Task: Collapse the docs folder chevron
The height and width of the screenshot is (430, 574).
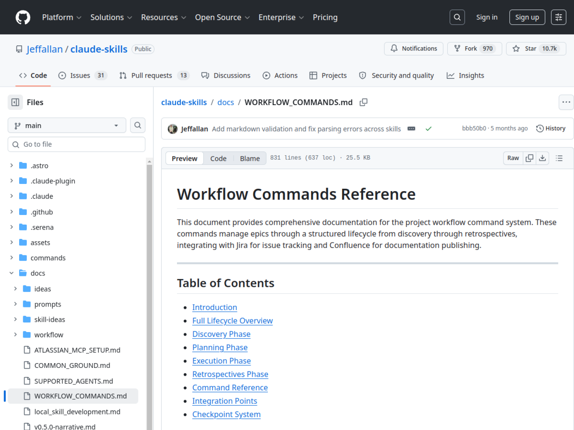Action: [x=12, y=273]
